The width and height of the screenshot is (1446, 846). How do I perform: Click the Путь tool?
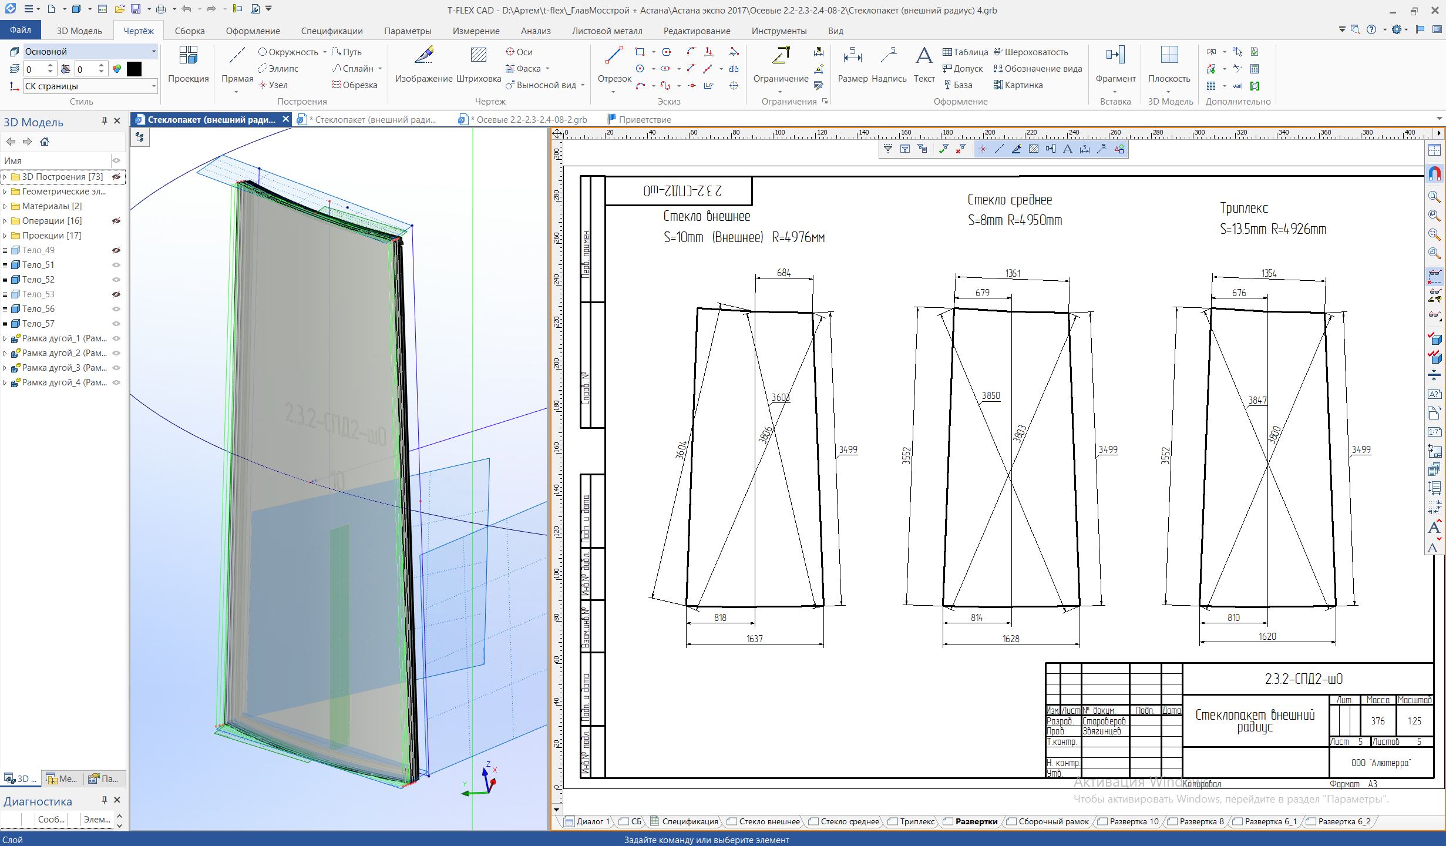(x=347, y=52)
